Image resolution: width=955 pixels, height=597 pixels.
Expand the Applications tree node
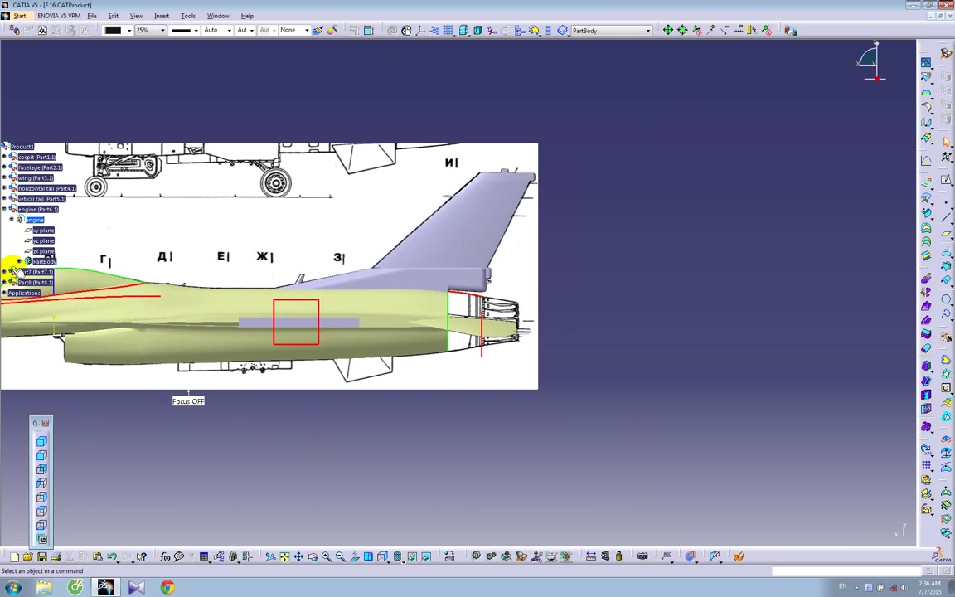point(4,293)
